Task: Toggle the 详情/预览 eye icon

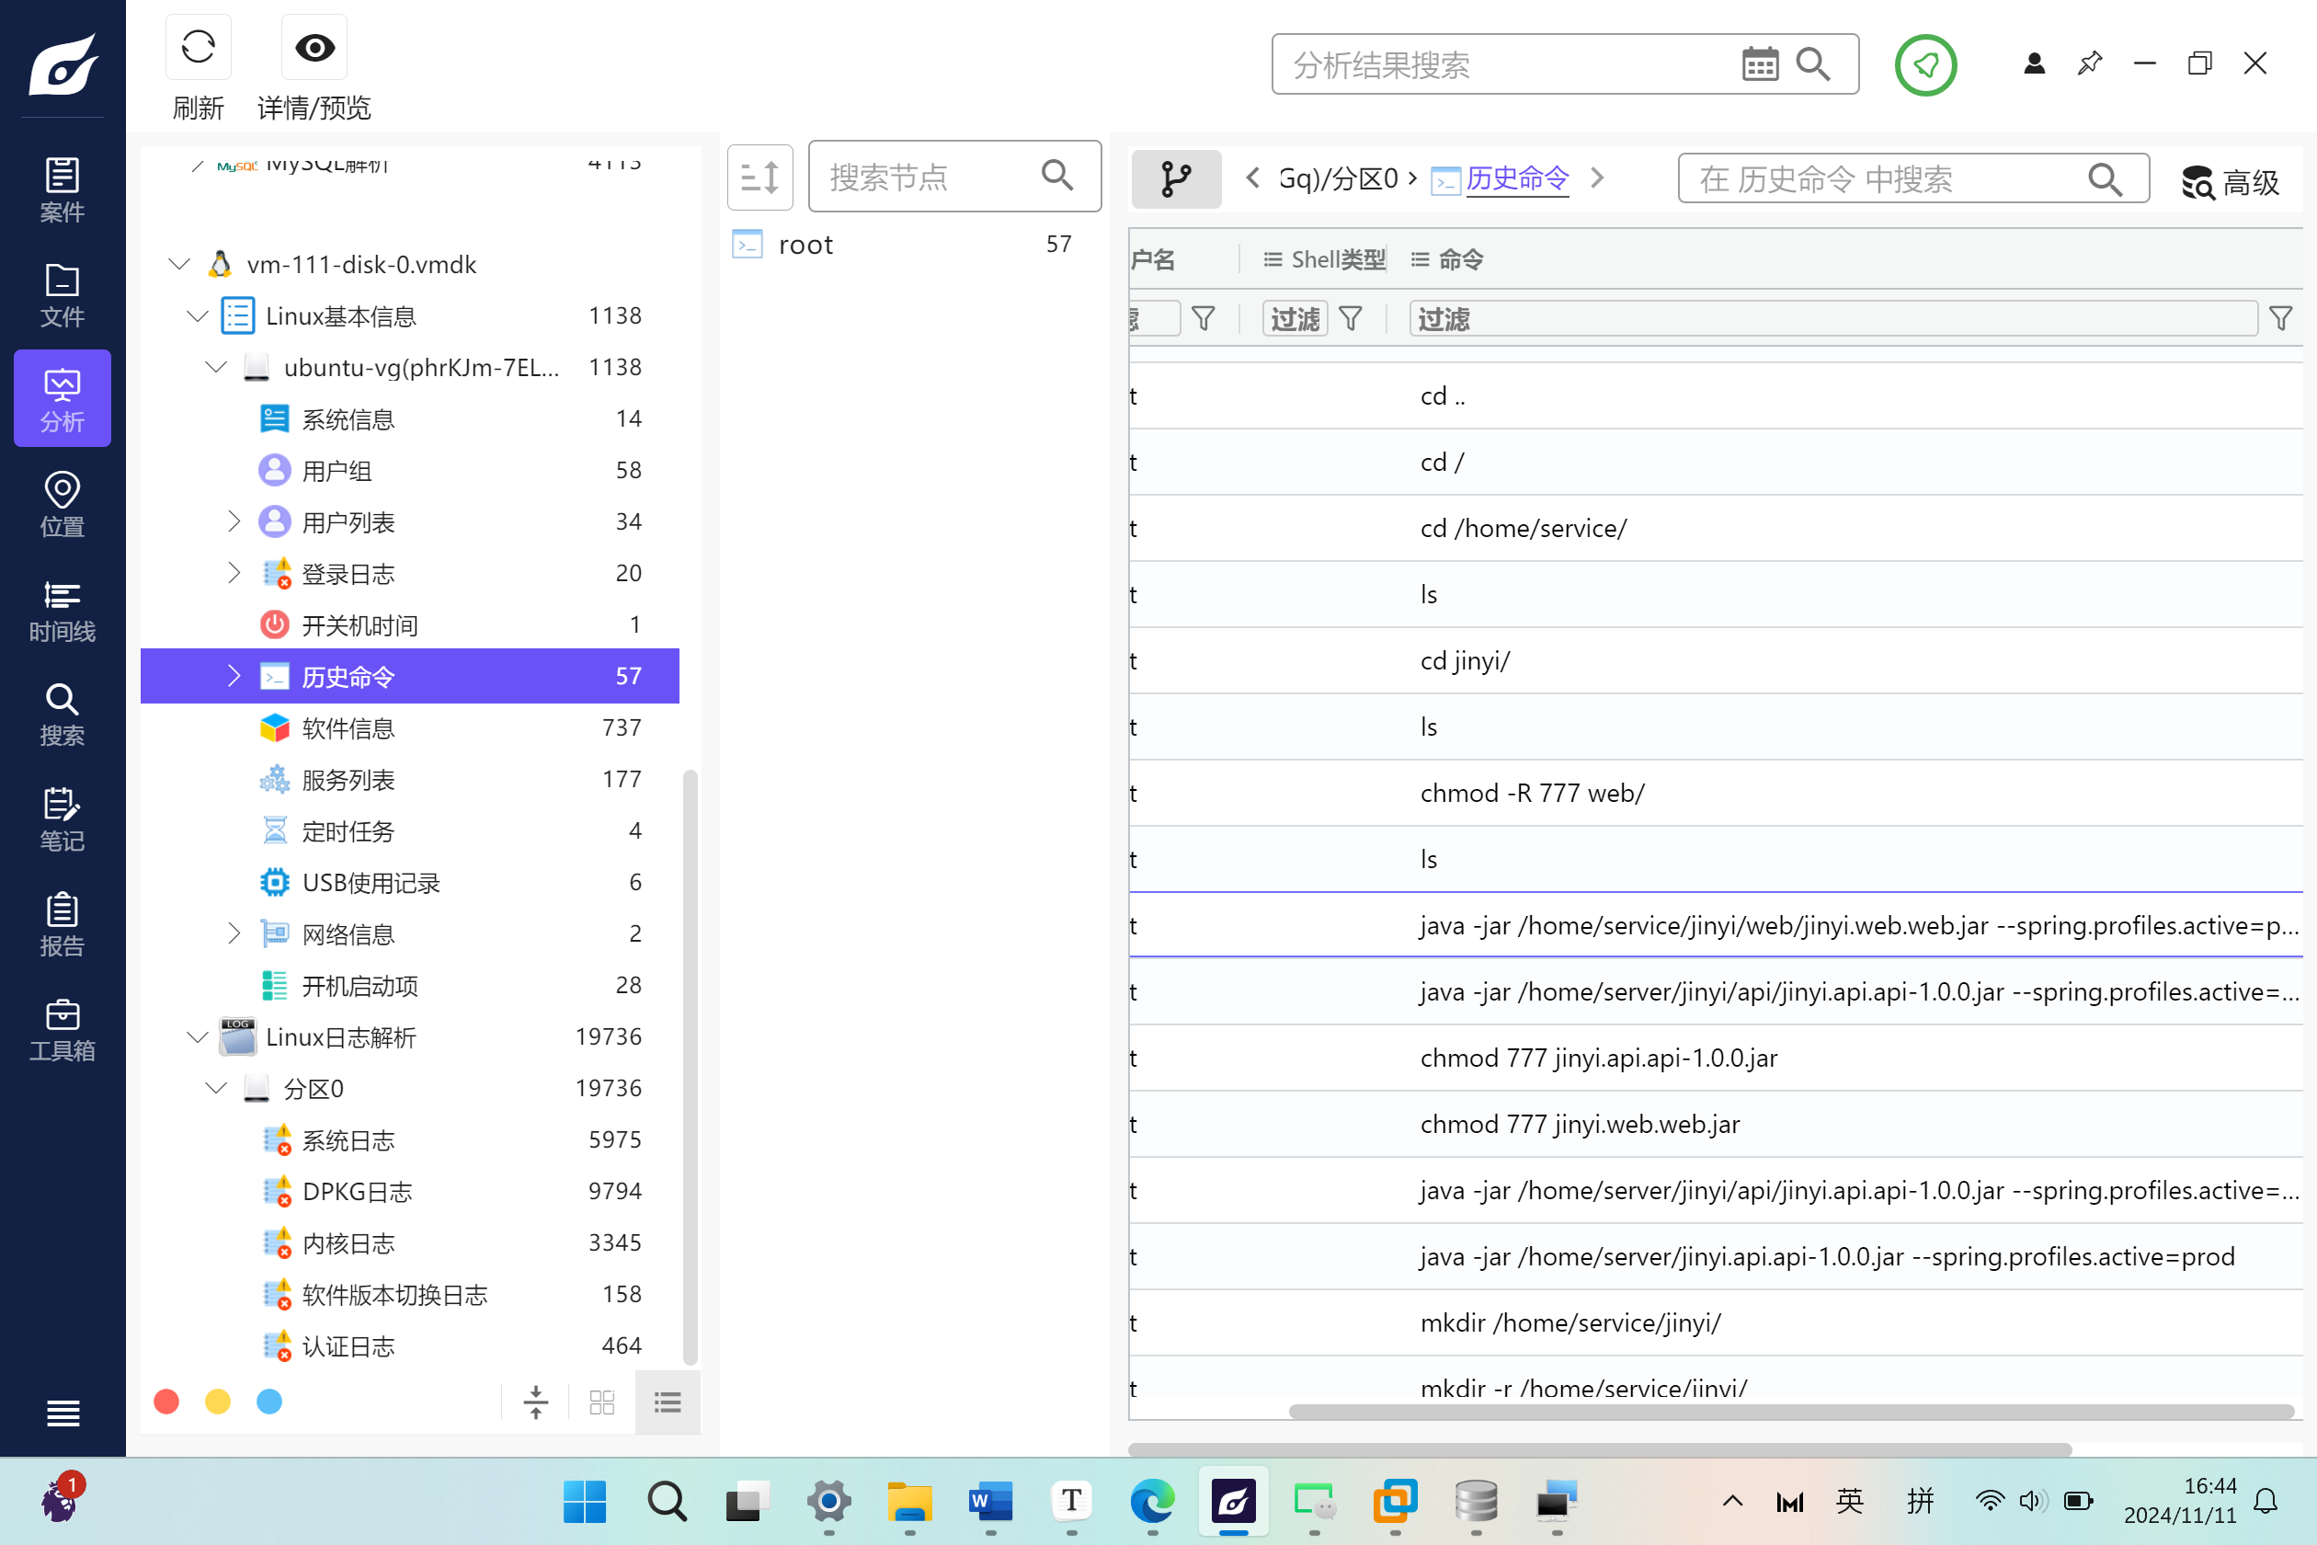Action: point(314,46)
